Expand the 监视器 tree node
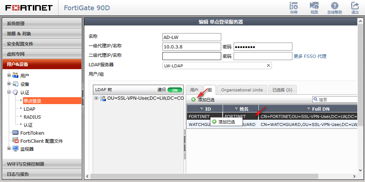Viewport: 365px width, 182px height. (9, 148)
